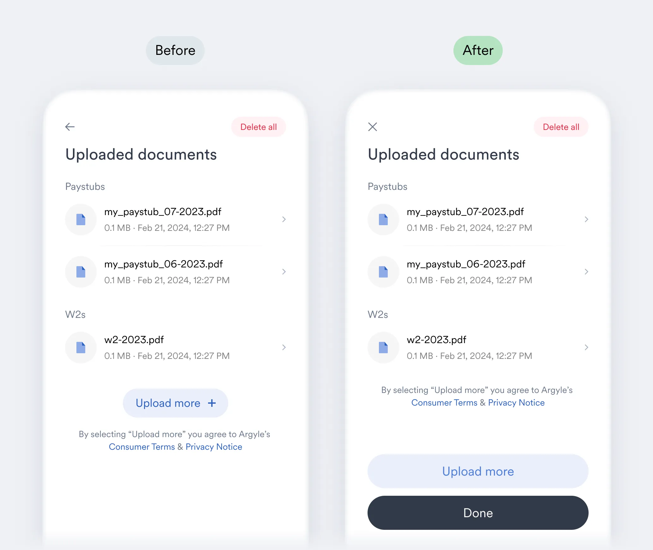Open chevron for my_paystub_07-2023.pdf in Before screen

284,219
